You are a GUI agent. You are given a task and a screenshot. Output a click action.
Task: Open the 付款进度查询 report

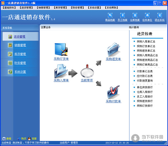(145, 81)
